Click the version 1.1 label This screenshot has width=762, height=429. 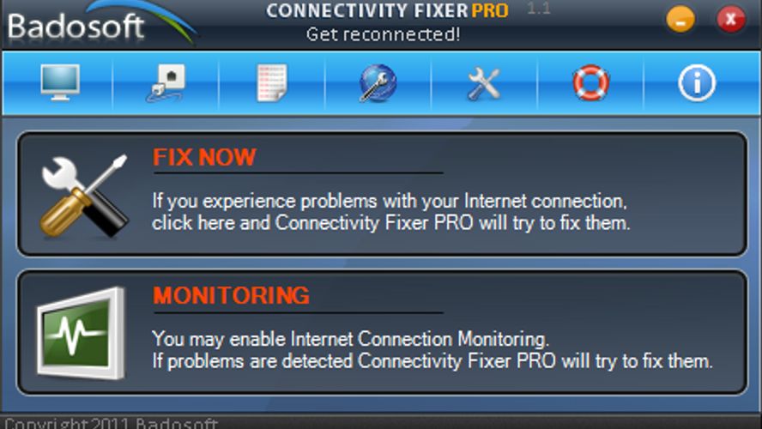tap(539, 9)
